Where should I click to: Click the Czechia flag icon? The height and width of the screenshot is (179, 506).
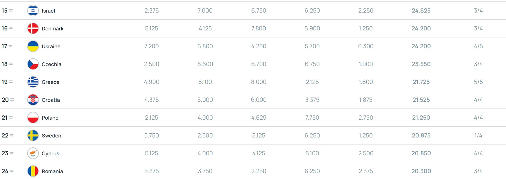click(33, 64)
